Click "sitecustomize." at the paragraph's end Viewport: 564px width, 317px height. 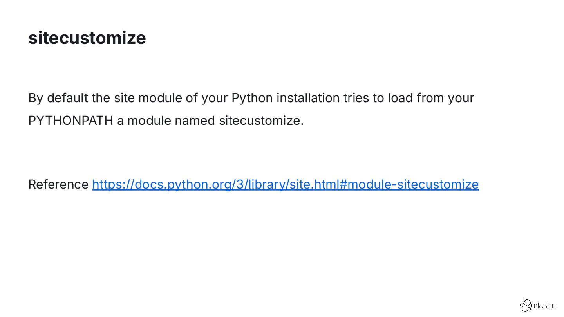pyautogui.click(x=261, y=121)
